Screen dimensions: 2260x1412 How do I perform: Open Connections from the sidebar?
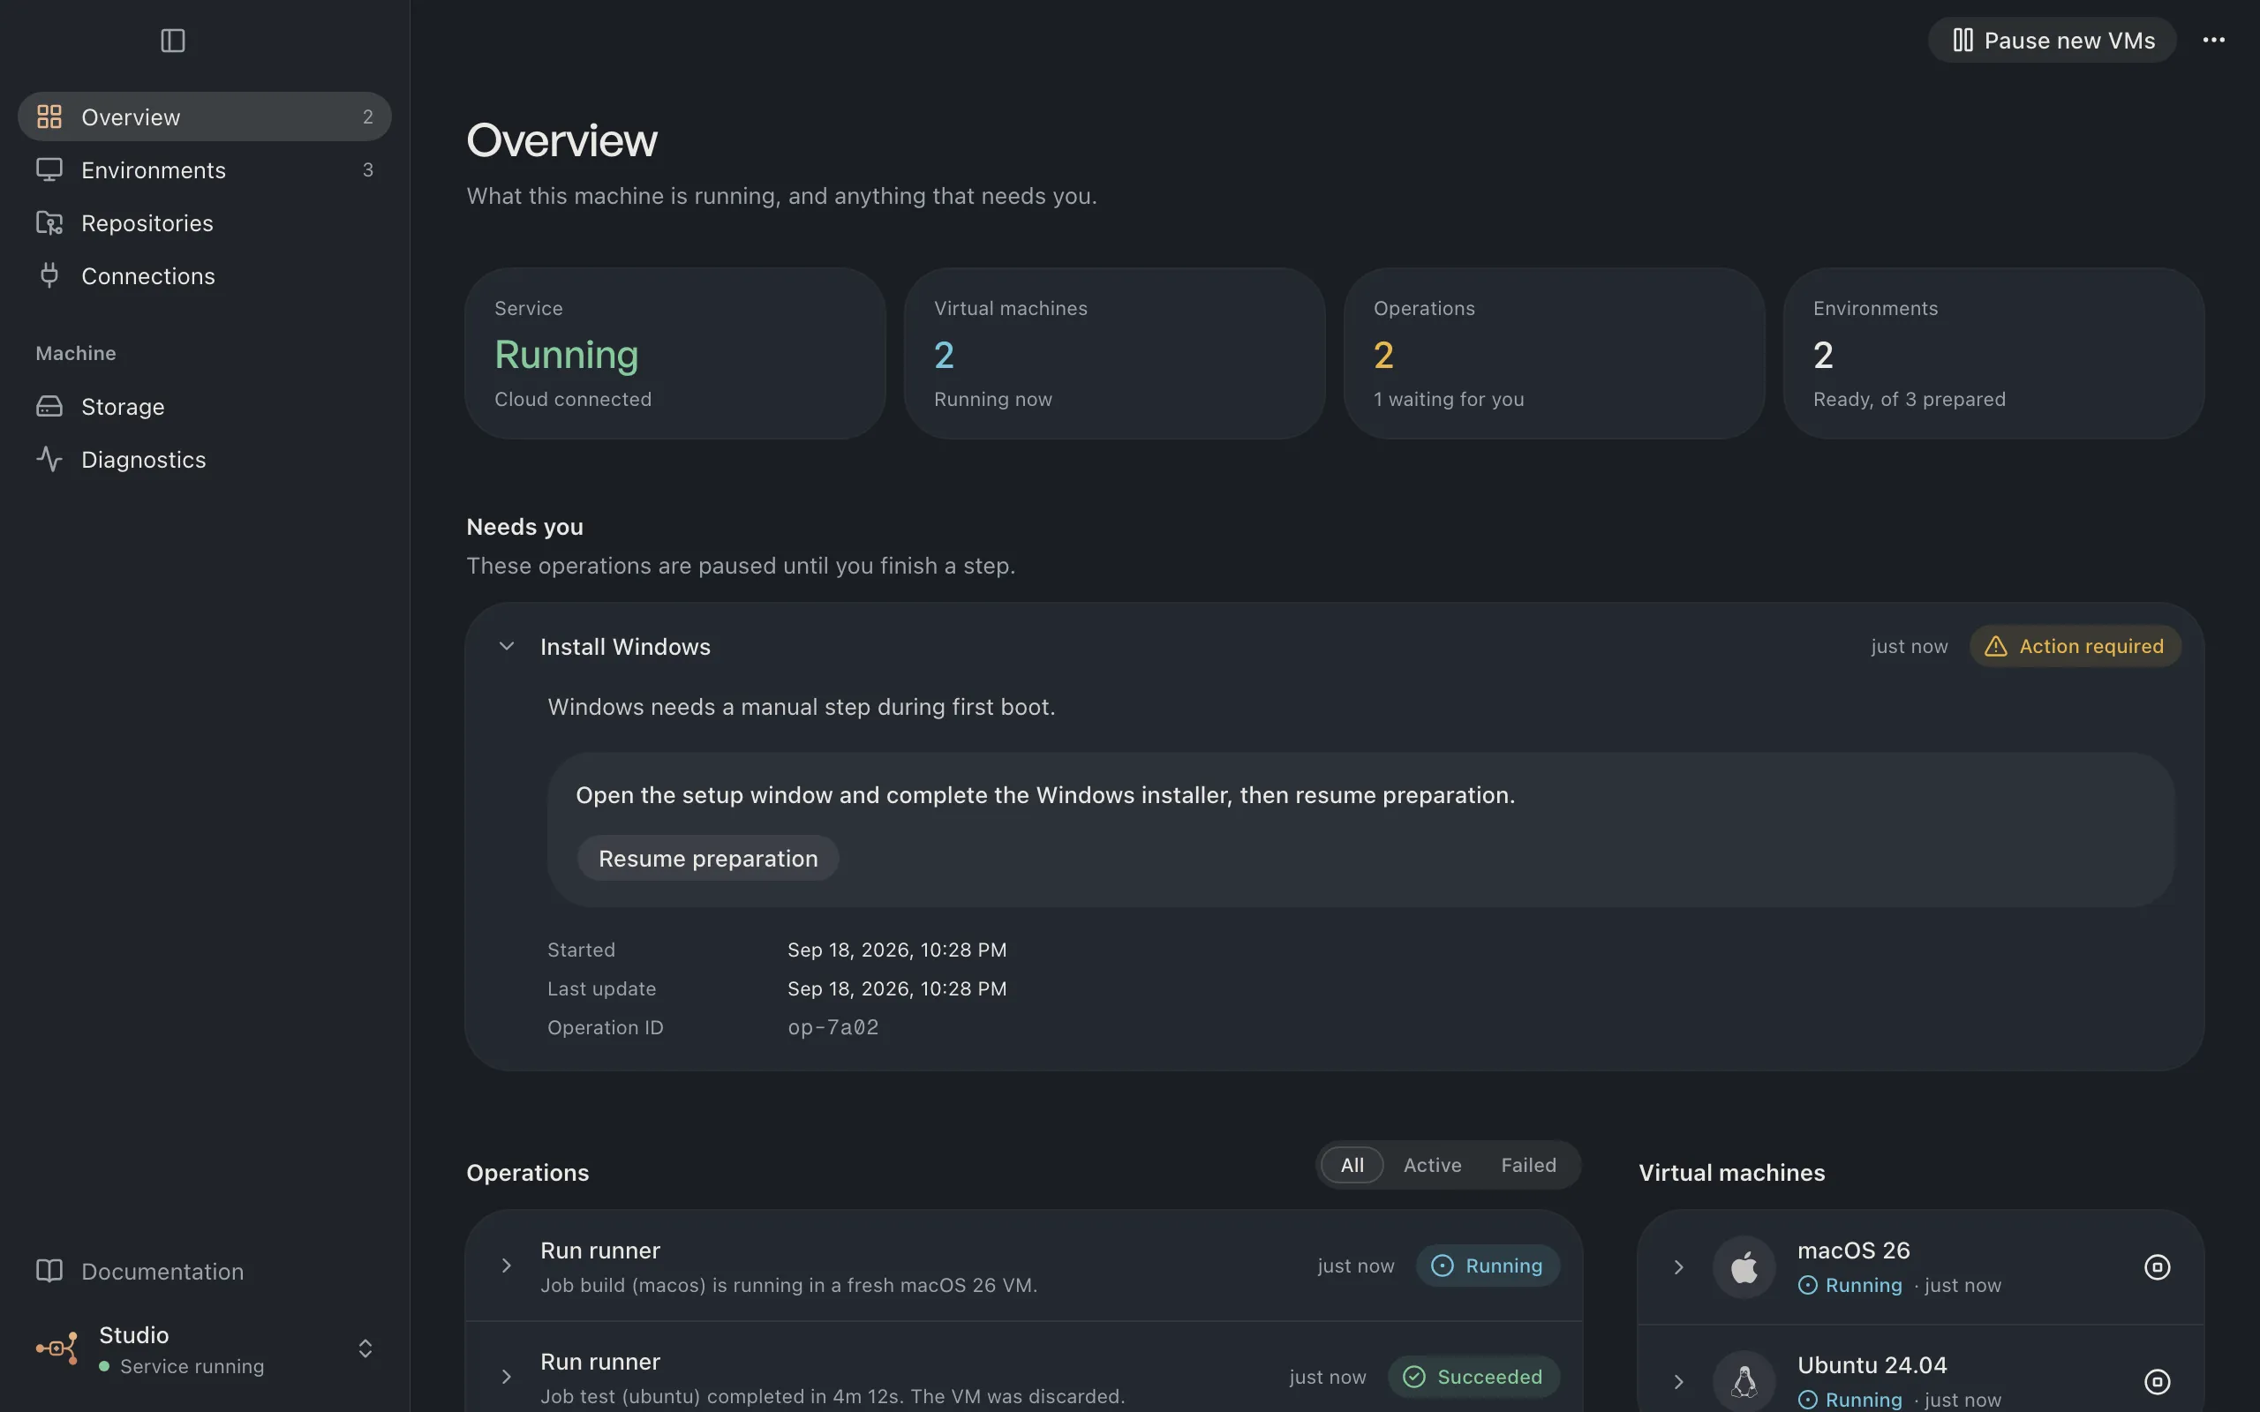click(205, 275)
